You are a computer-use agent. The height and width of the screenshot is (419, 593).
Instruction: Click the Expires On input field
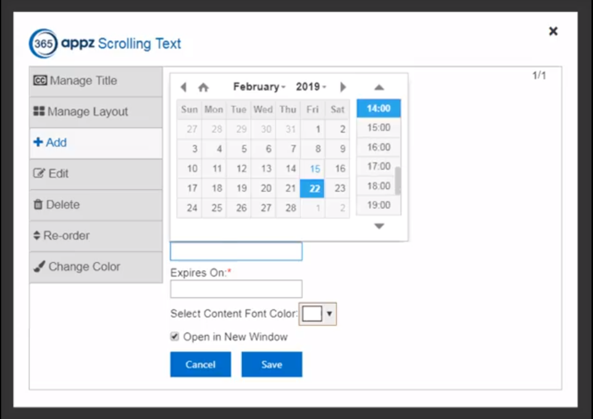point(236,289)
